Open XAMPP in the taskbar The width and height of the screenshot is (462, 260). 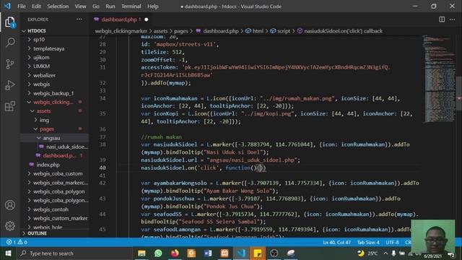point(225,253)
